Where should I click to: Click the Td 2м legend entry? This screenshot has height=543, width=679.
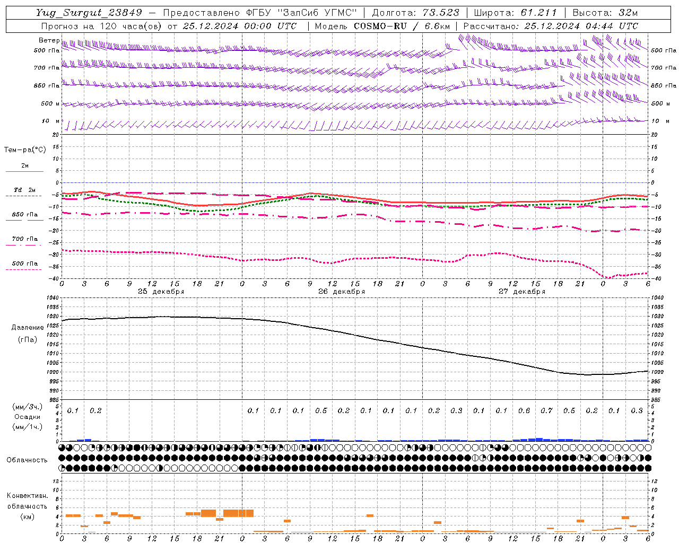(x=24, y=190)
